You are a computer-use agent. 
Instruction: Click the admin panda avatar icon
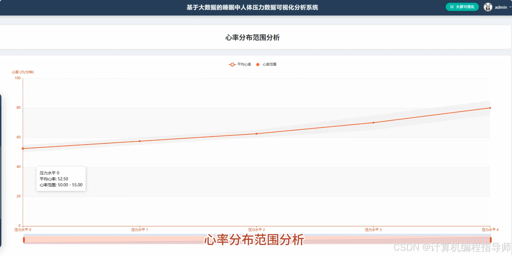coord(488,7)
